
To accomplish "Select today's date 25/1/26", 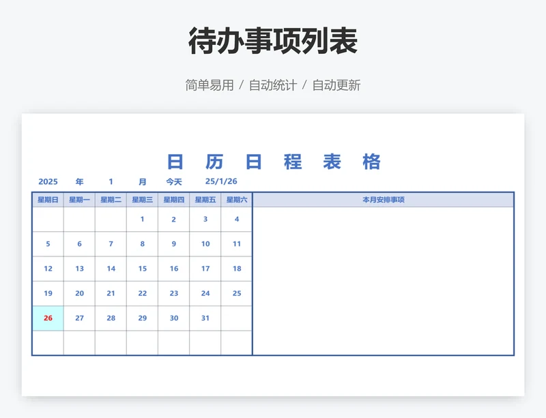I will coord(221,181).
